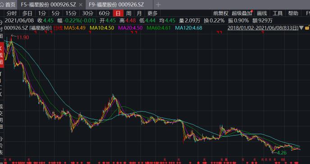Click the 额 929万 amount value
This screenshot has width=310, height=164.
tap(262, 21)
